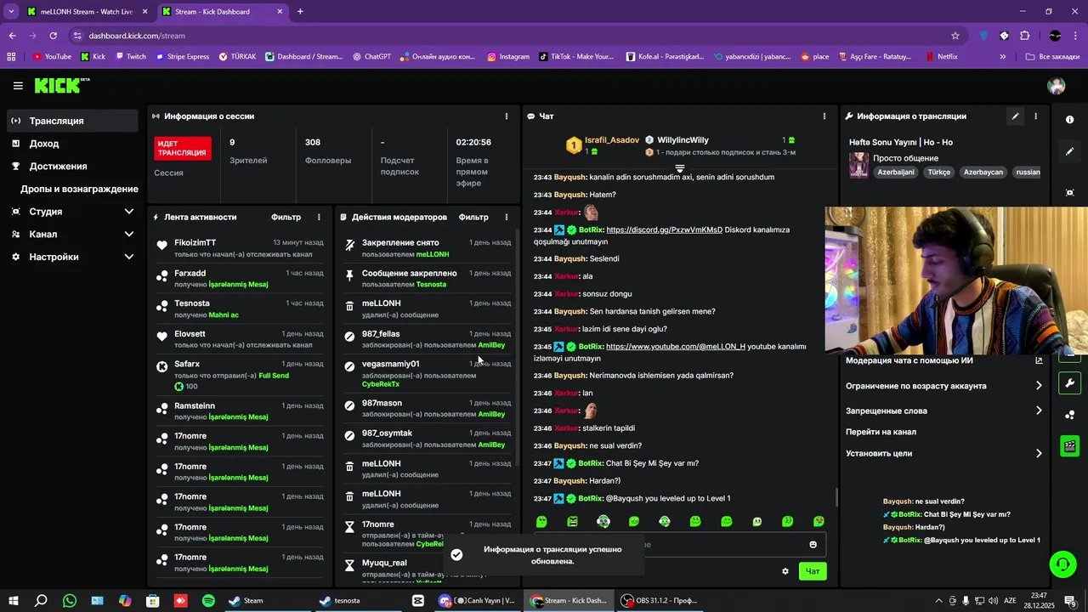
Task: Open the hamburger menu beside Kick logo
Action: (x=18, y=86)
